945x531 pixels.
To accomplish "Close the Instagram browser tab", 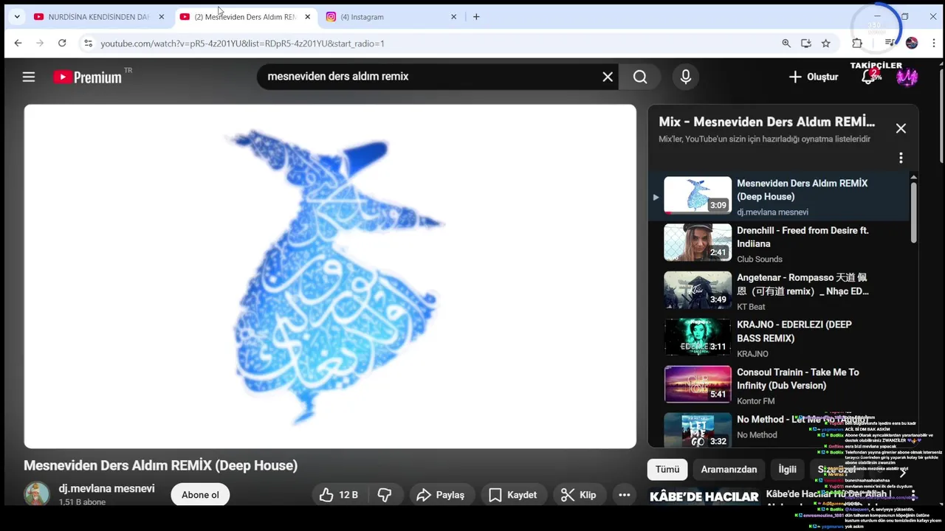I will [x=454, y=17].
